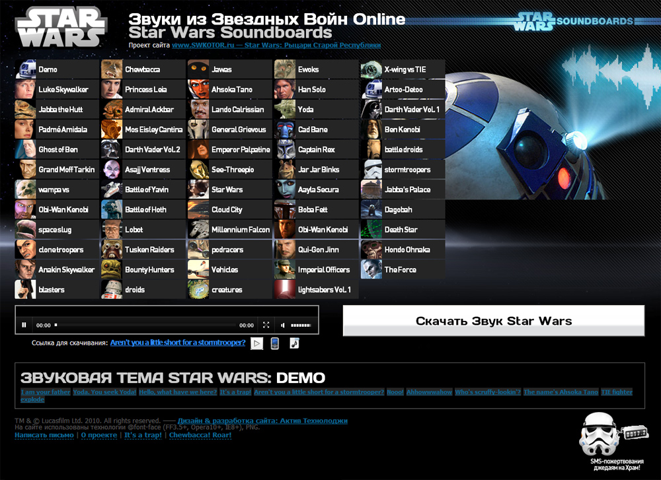Open the Emperor Palpatine soundboard entry
661x480 pixels.
tap(230, 149)
